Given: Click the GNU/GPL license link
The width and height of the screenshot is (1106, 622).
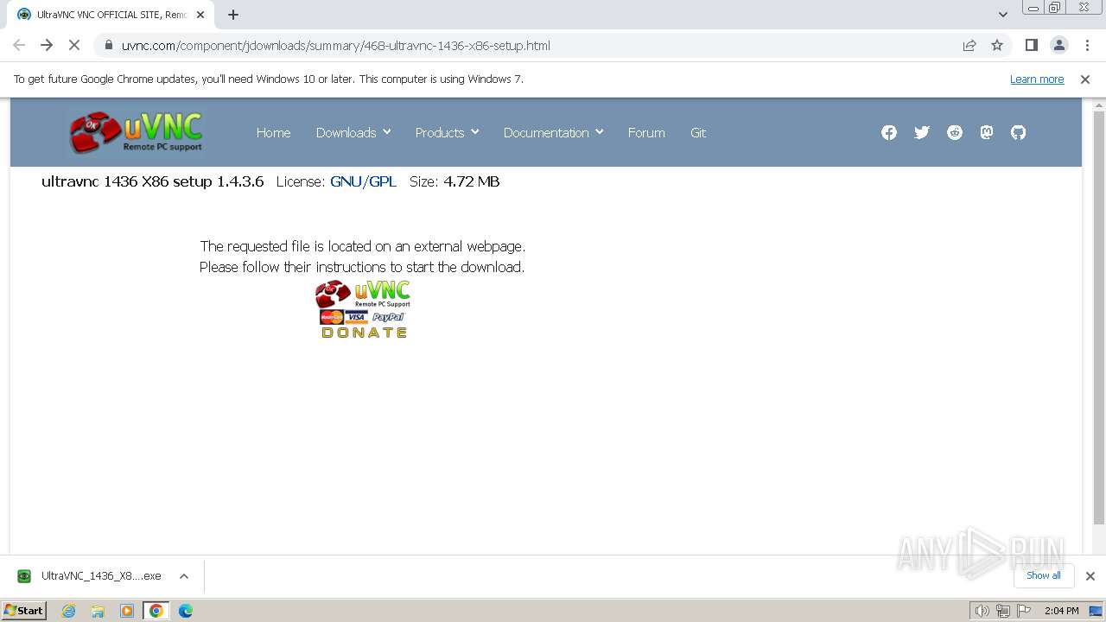Looking at the screenshot, I should coord(363,181).
